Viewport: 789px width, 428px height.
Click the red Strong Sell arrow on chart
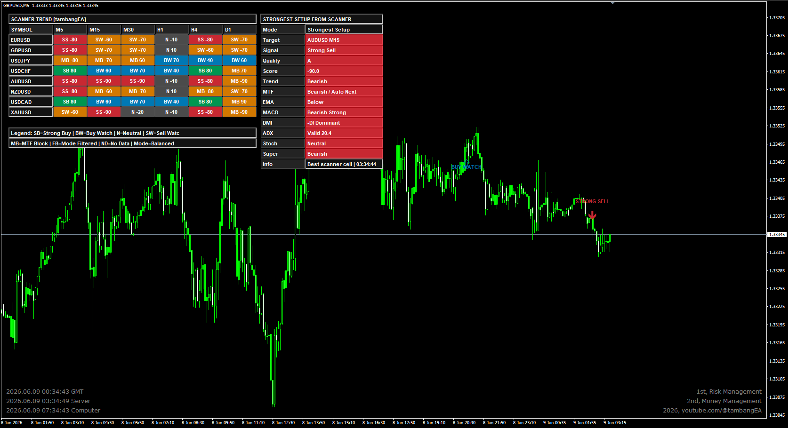click(592, 215)
